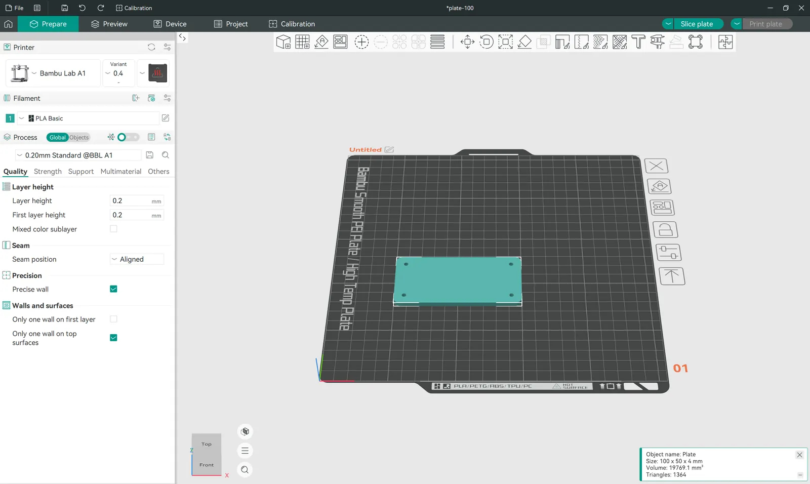
Task: Click the filament 1 color swatch
Action: click(10, 118)
